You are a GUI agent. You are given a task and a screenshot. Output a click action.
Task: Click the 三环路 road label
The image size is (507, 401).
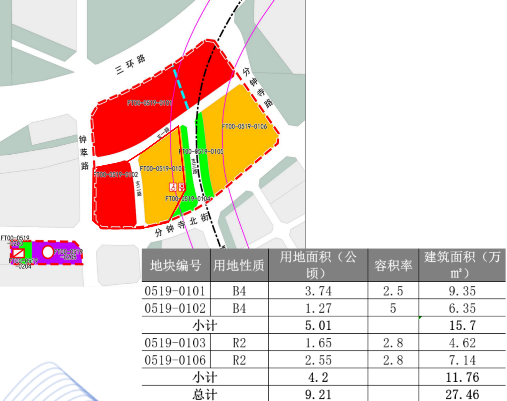click(x=130, y=65)
